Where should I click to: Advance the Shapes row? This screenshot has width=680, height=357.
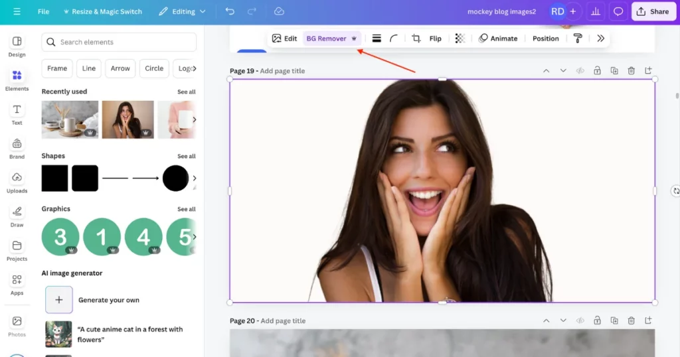[x=195, y=178]
